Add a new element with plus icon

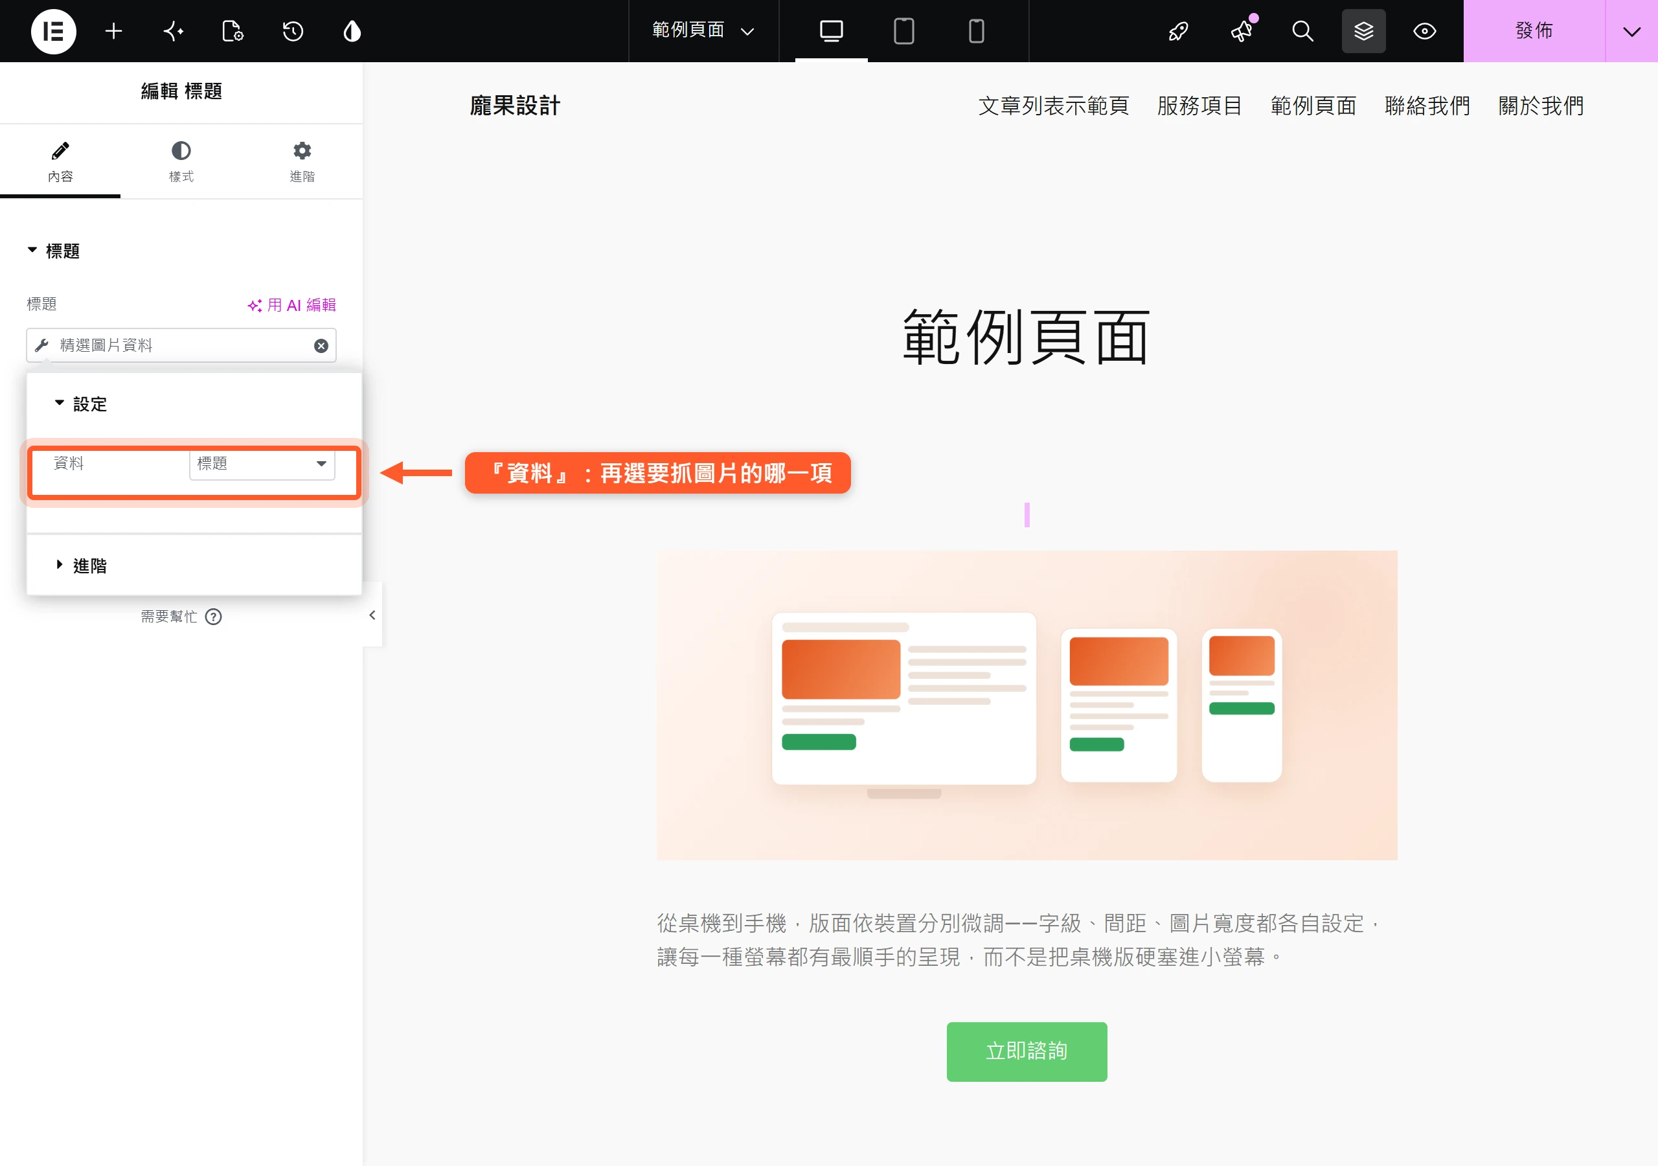[113, 31]
